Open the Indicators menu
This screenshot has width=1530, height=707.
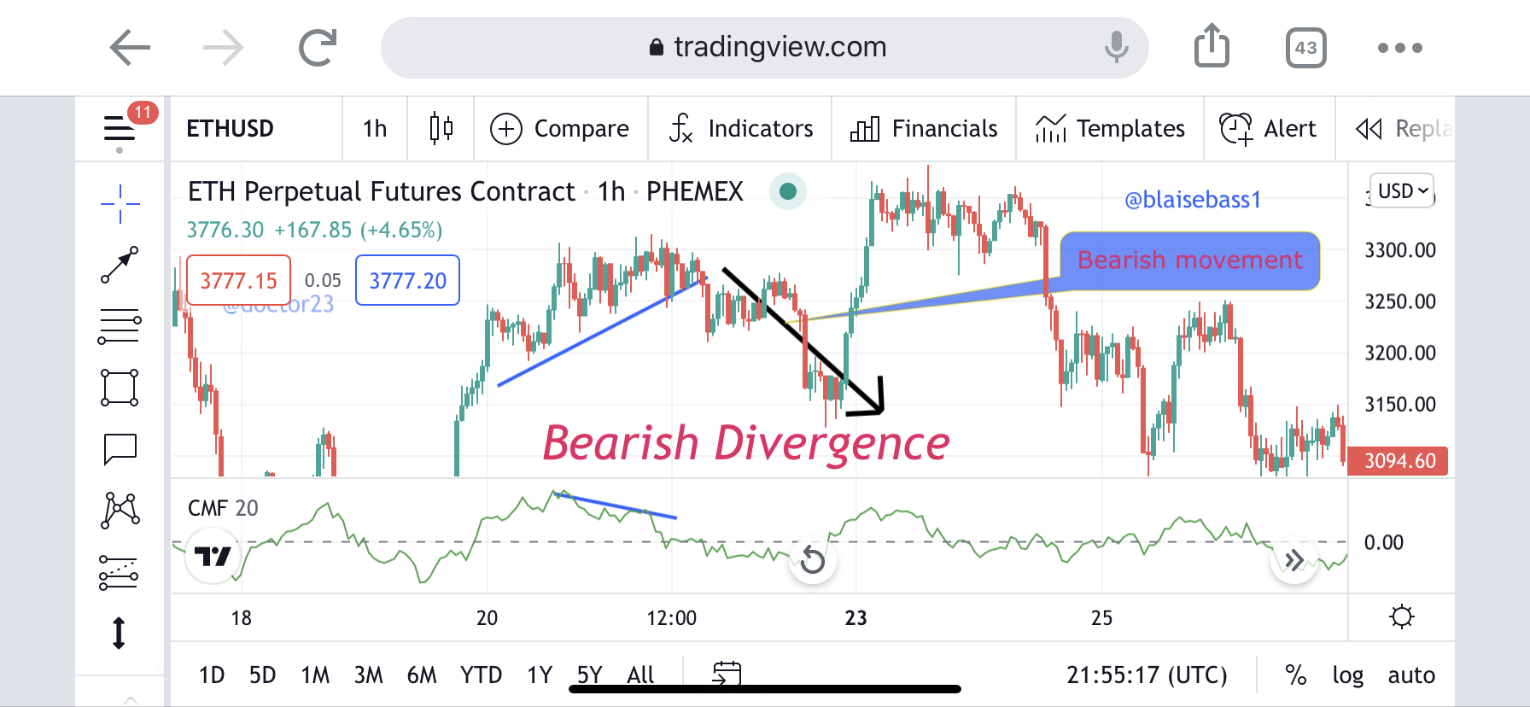[x=741, y=128]
